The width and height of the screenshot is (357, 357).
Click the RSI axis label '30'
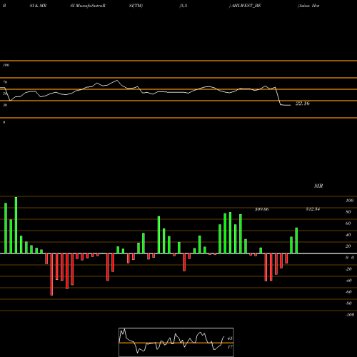click(5, 105)
